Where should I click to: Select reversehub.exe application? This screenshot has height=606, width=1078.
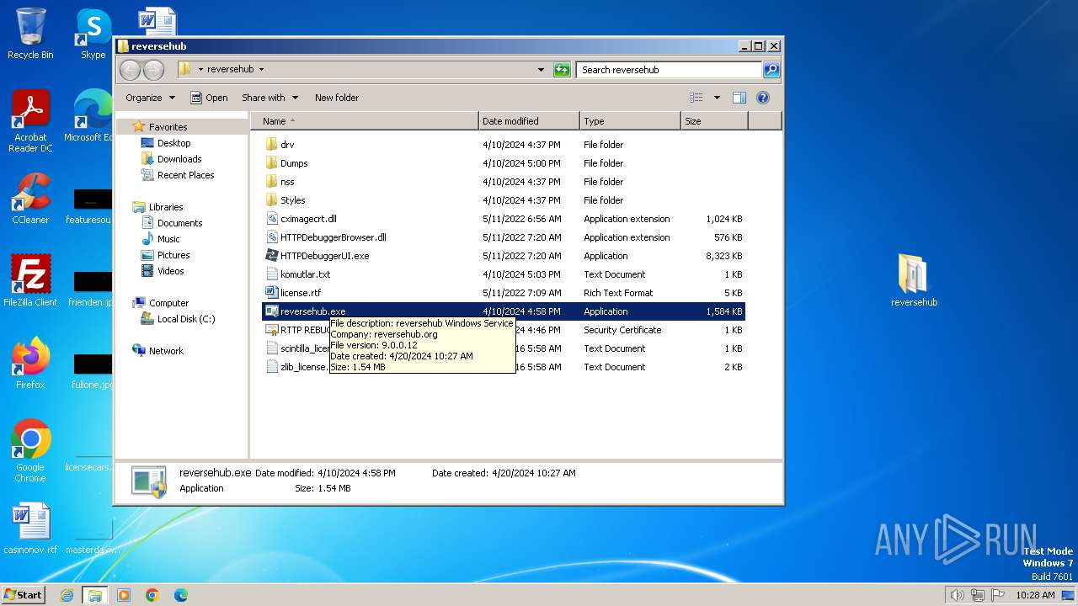tap(504, 311)
